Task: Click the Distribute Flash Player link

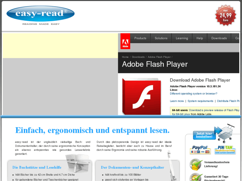Action: [228, 101]
